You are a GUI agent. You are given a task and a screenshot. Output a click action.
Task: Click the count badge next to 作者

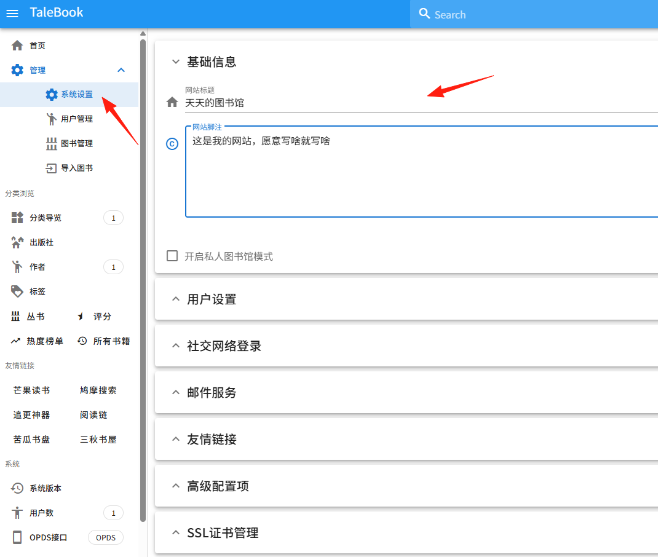tap(113, 267)
